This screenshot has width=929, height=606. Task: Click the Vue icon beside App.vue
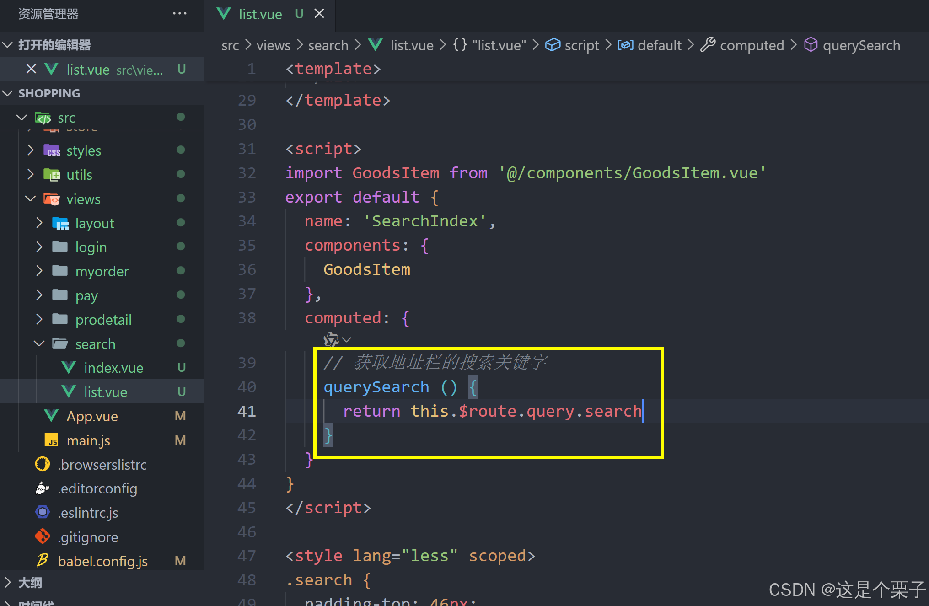point(51,416)
